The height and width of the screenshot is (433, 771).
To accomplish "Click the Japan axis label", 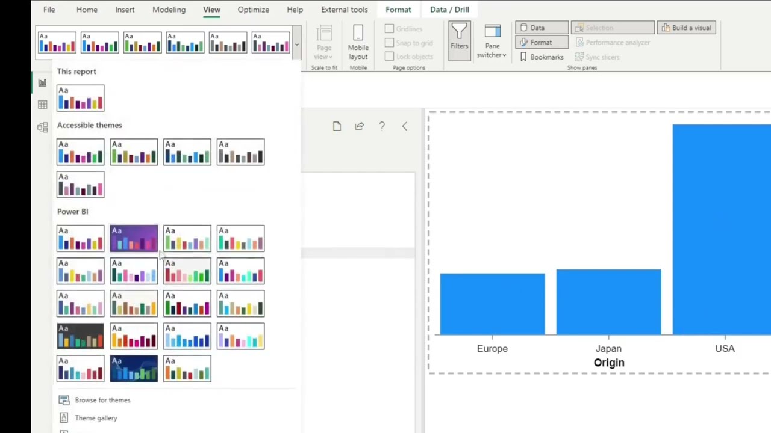I will click(608, 349).
